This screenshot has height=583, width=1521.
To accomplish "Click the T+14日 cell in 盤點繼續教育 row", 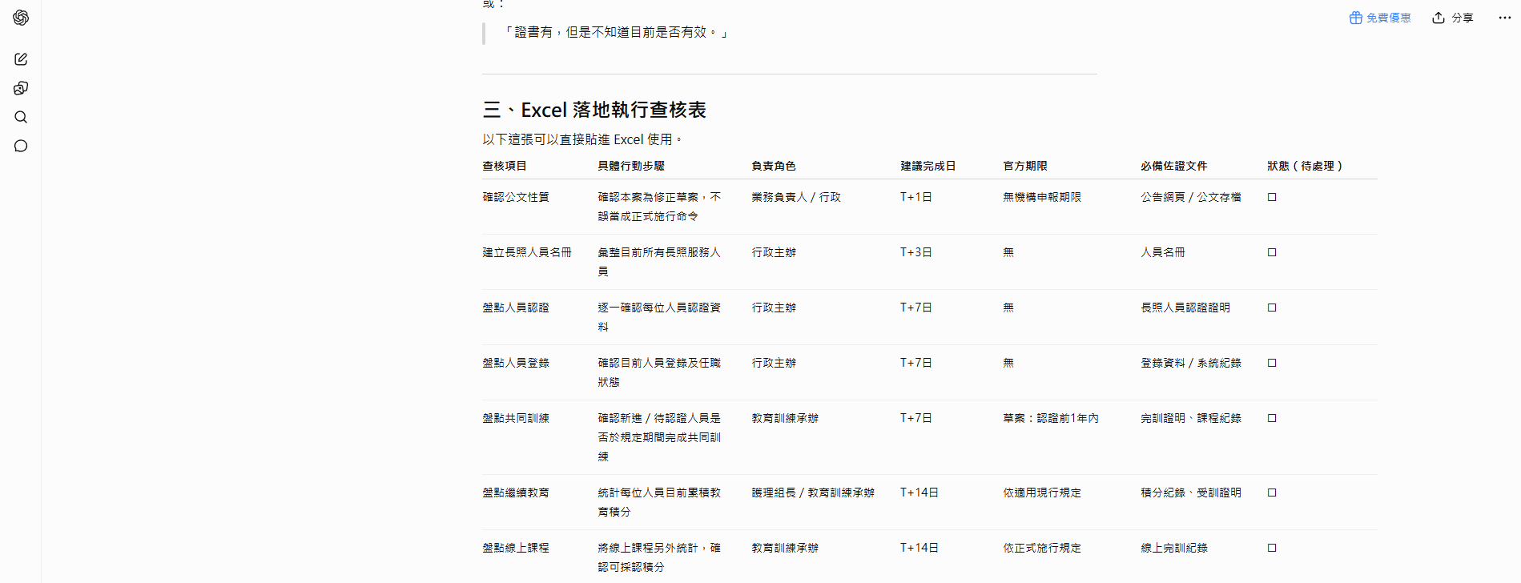I will point(919,493).
